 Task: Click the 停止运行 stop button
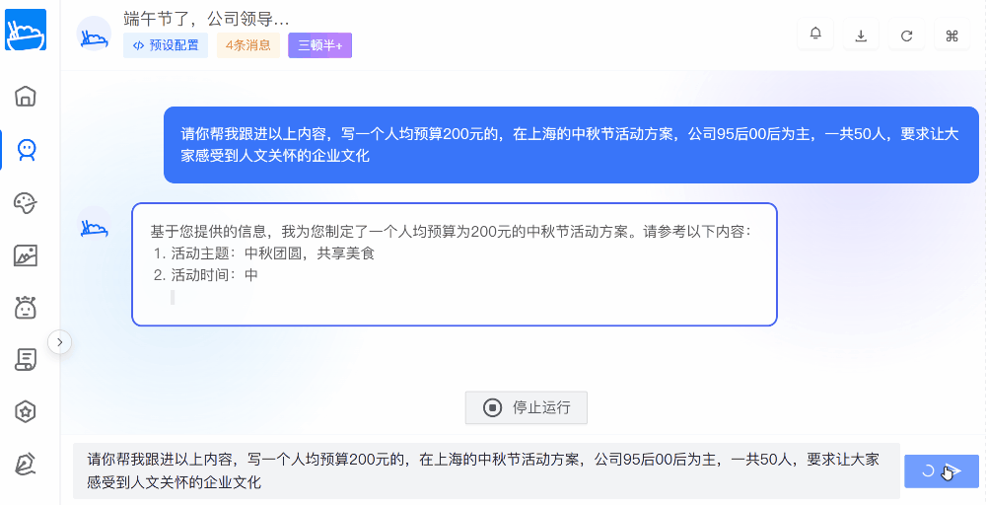point(527,407)
